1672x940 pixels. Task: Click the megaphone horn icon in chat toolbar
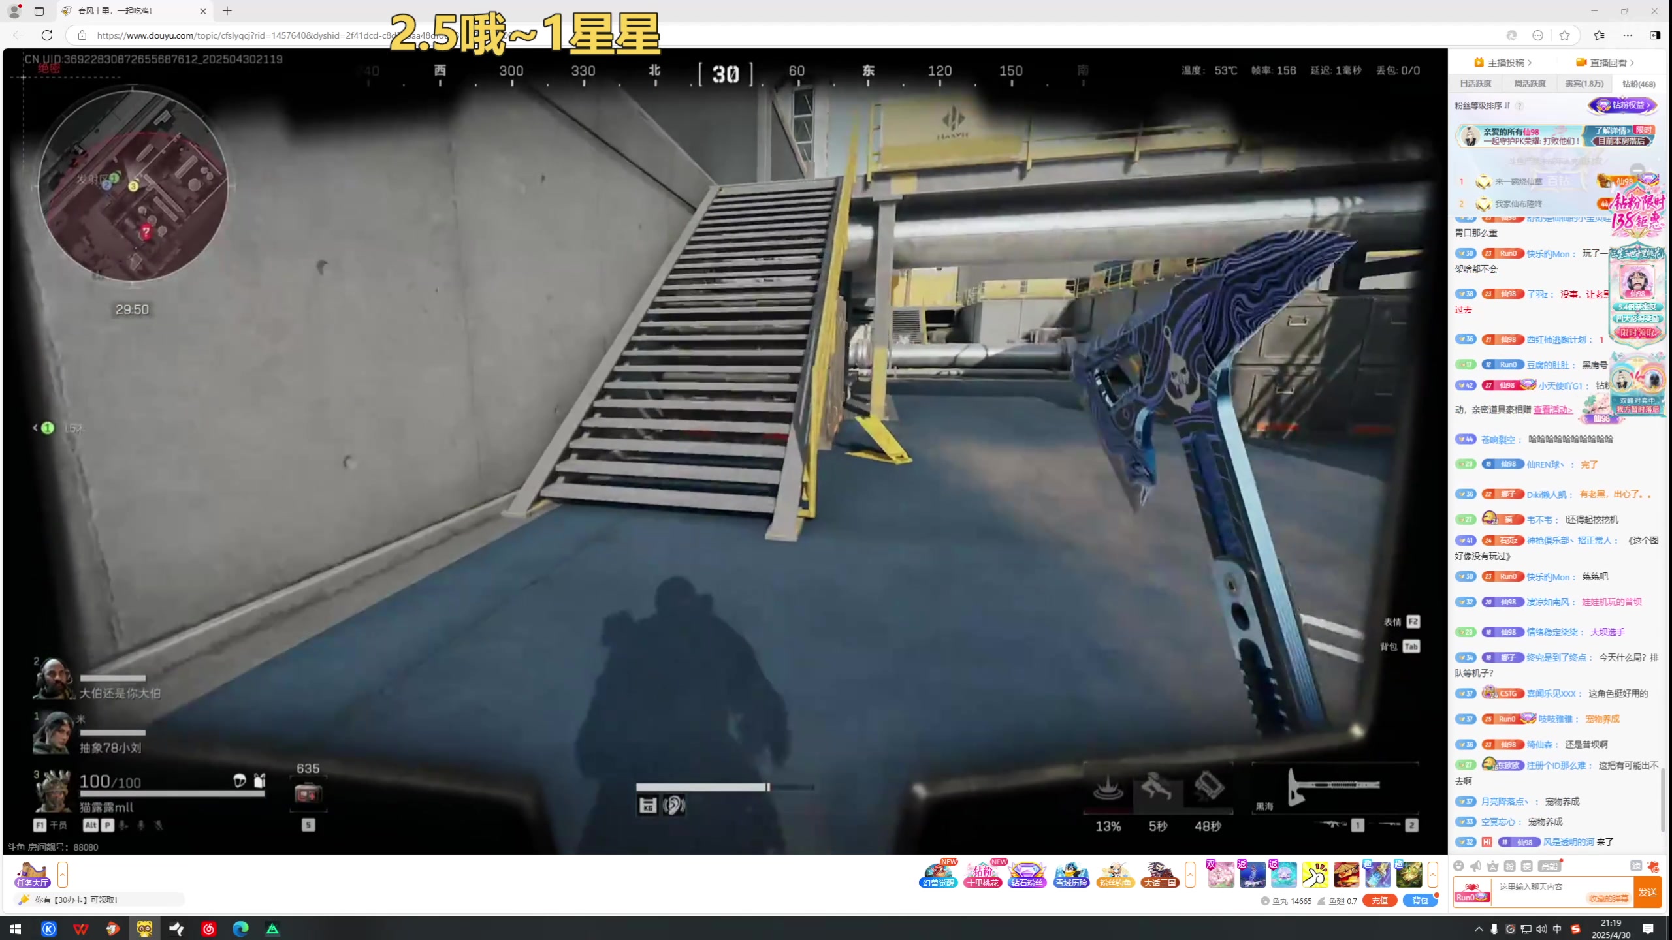pos(1475,866)
